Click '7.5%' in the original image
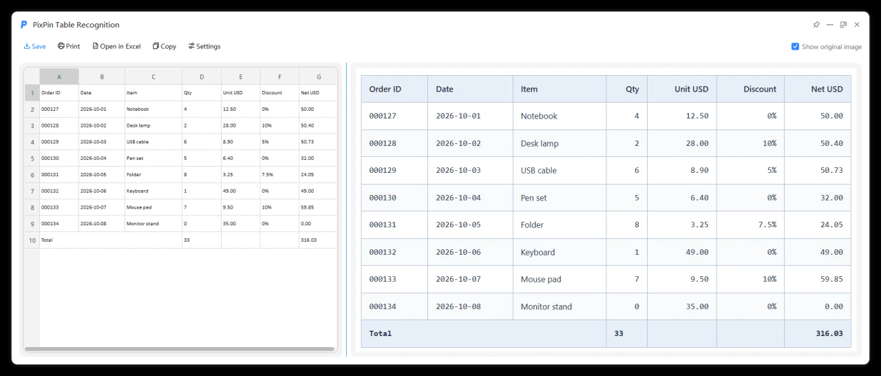 tap(767, 225)
